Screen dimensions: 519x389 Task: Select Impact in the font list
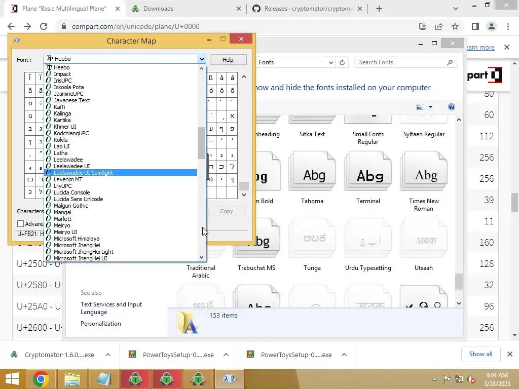[x=62, y=74]
